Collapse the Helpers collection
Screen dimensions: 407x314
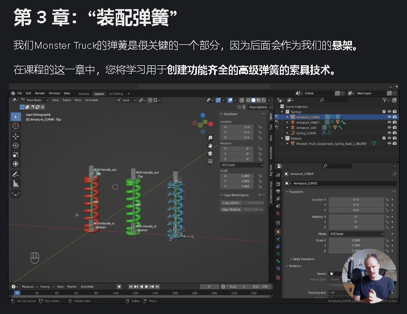point(282,139)
